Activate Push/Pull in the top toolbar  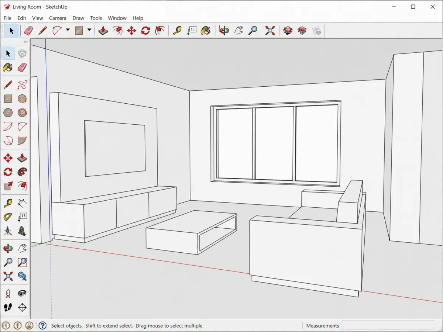[103, 31]
